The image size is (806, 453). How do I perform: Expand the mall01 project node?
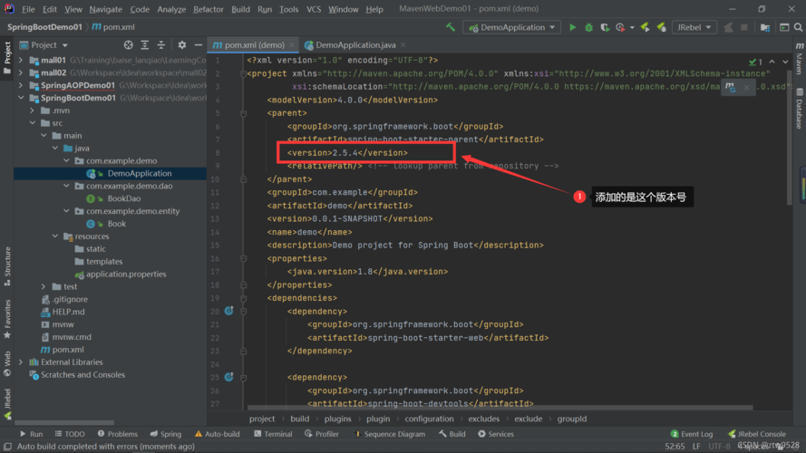point(21,60)
